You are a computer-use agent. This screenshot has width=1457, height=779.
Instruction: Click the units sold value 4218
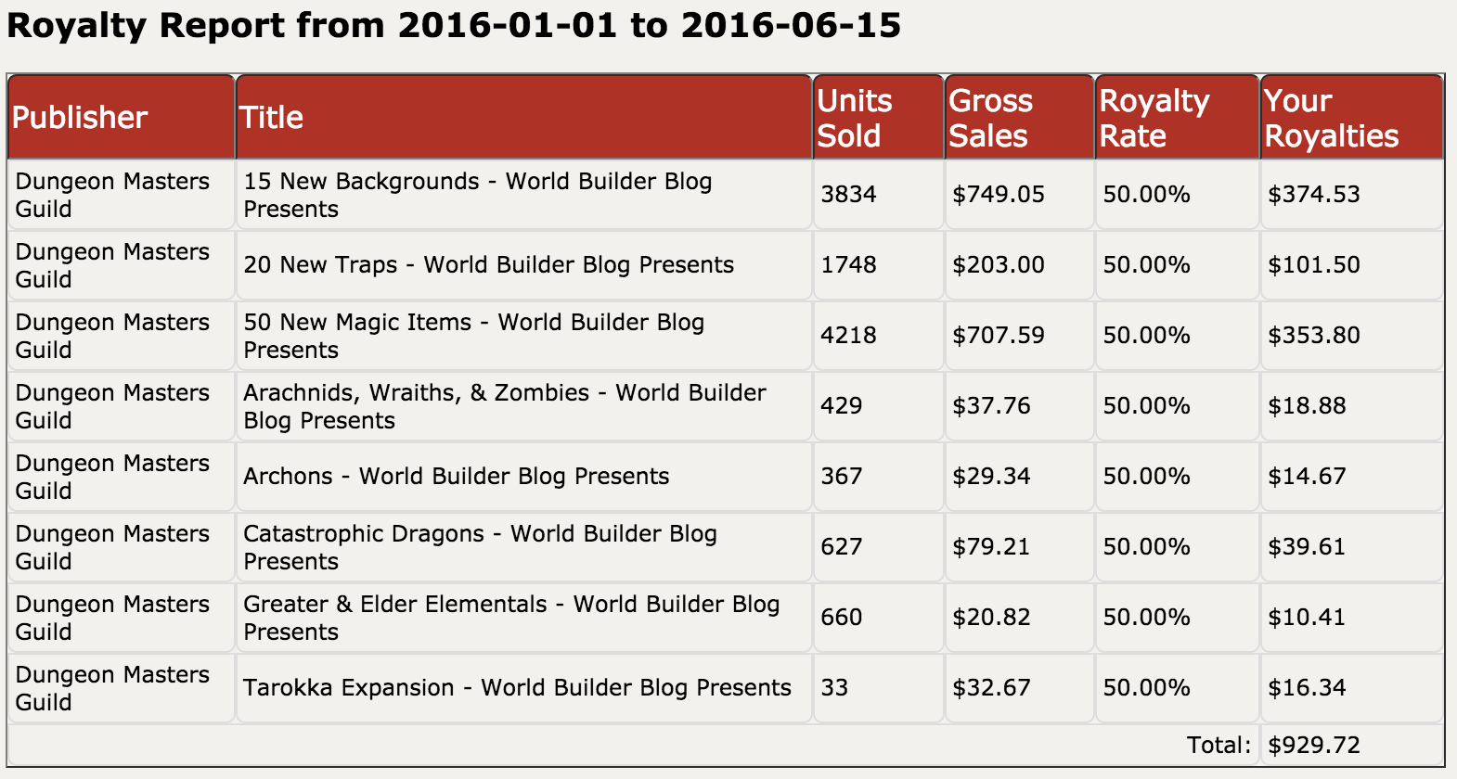point(848,336)
